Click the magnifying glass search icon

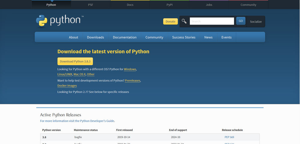[184, 21]
